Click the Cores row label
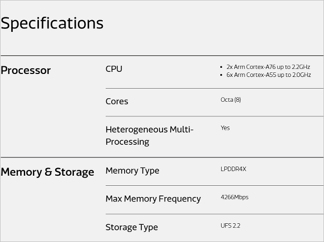Screen dimensions: 324x242 tap(117, 101)
